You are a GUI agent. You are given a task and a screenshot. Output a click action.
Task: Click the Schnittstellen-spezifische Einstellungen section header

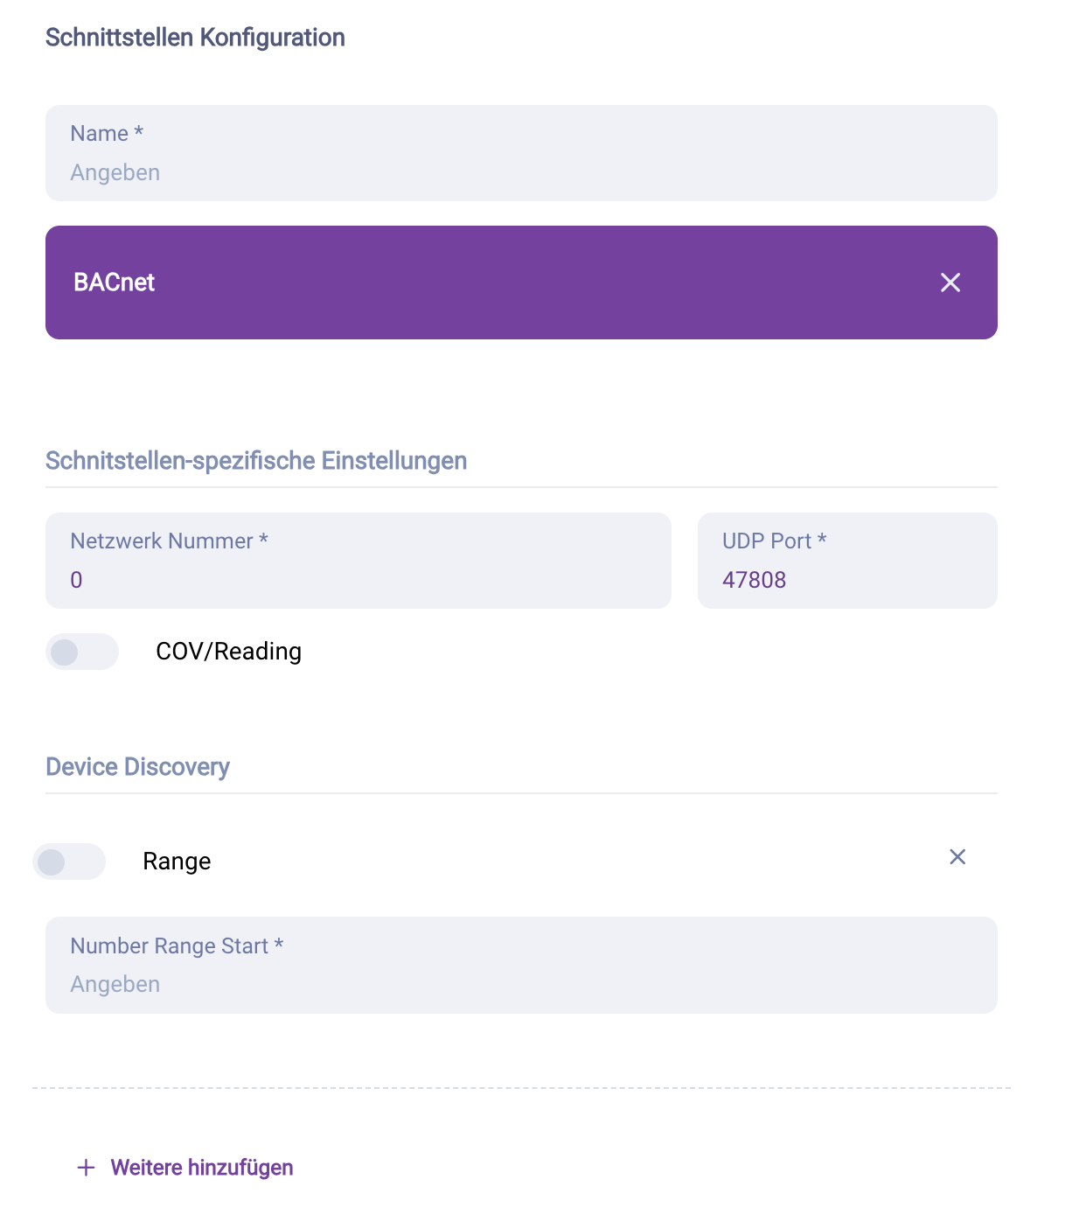pos(256,461)
